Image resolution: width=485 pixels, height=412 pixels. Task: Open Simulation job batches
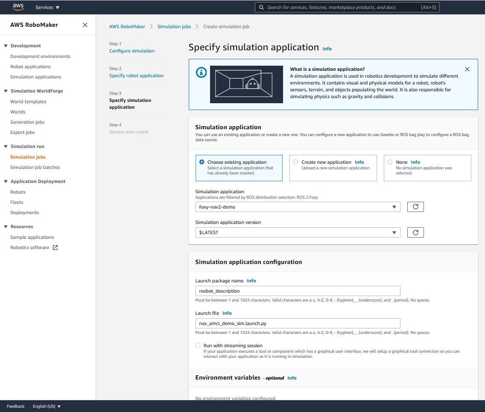pyautogui.click(x=35, y=167)
